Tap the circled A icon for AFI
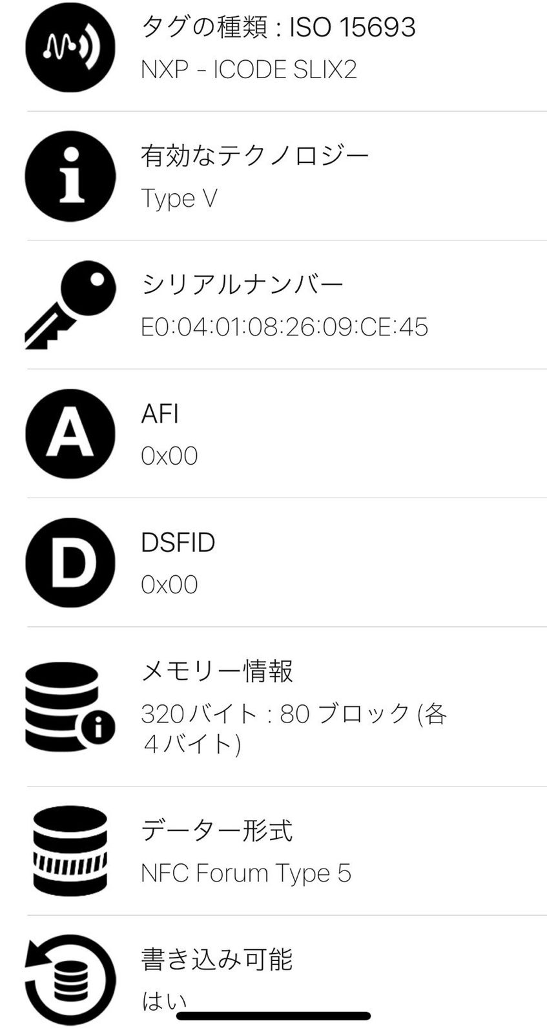The image size is (547, 1034). coord(70,434)
